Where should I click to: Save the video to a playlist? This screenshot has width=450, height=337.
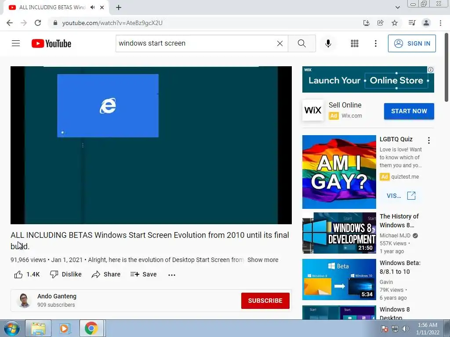(143, 275)
